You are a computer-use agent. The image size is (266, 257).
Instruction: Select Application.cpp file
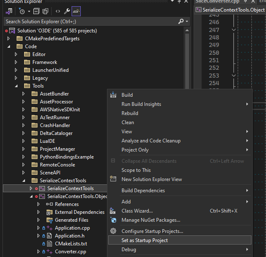pos(72,228)
